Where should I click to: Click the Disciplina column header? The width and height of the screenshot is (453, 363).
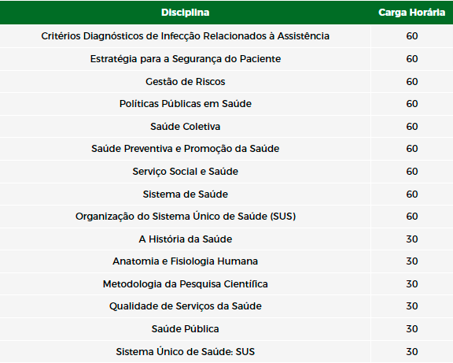185,13
